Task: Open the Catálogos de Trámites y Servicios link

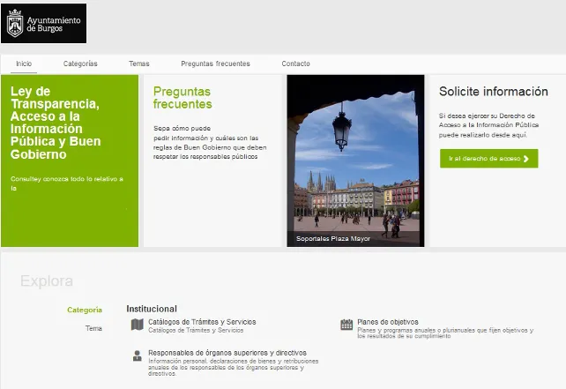Action: click(x=202, y=322)
